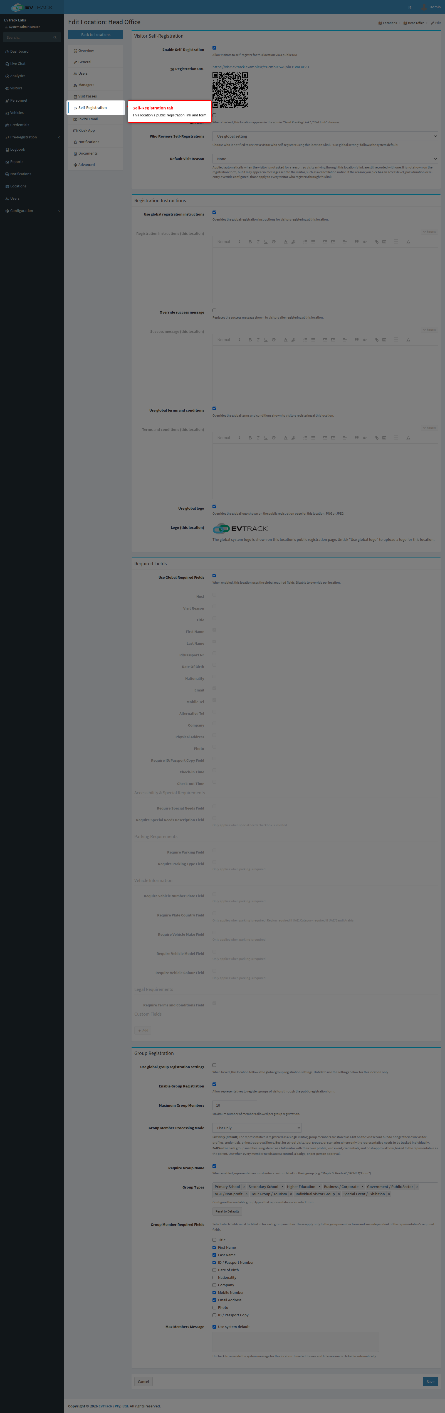
Task: Click the Visitors icon in the sidebar
Action: (7, 88)
